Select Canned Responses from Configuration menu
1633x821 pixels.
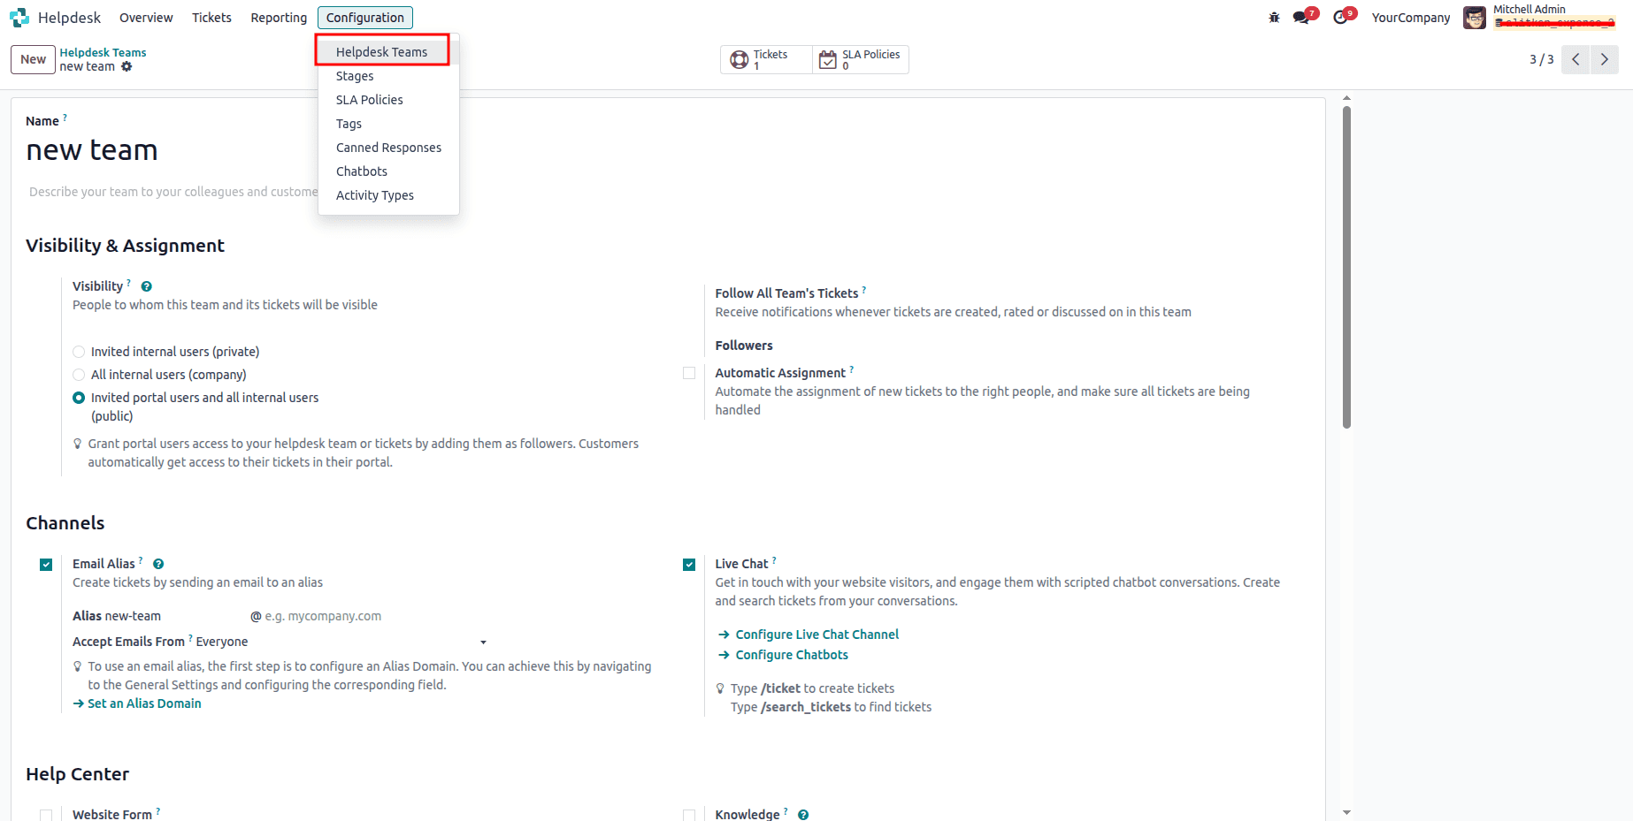pos(388,148)
